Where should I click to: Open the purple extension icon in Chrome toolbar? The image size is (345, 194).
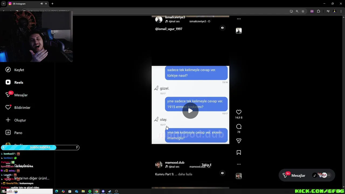tap(312, 11)
